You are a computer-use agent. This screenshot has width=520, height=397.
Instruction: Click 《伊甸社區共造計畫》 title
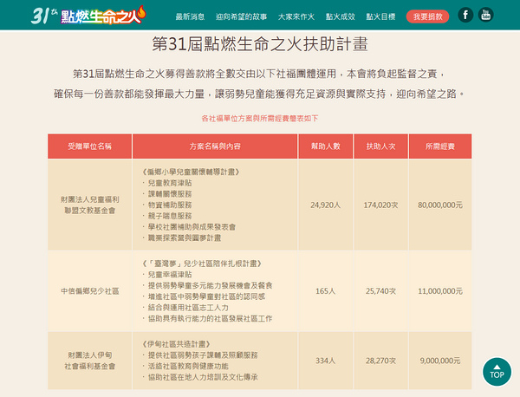coord(176,344)
